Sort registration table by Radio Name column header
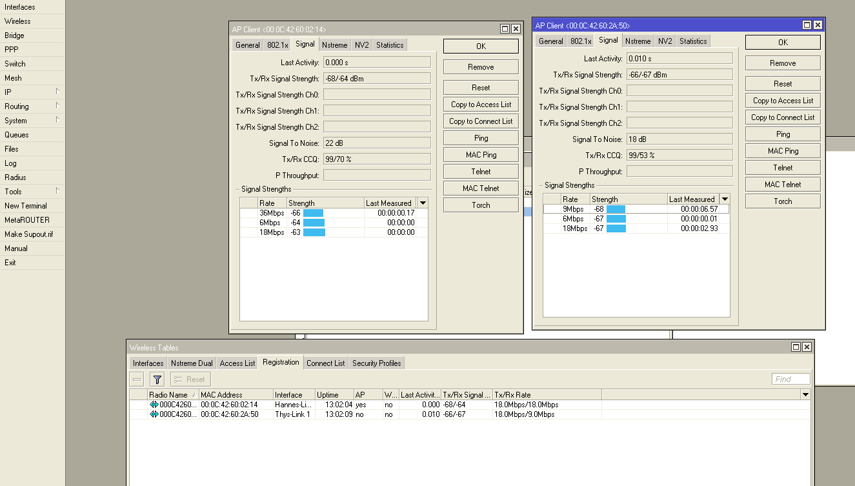This screenshot has width=855, height=486. pos(169,395)
